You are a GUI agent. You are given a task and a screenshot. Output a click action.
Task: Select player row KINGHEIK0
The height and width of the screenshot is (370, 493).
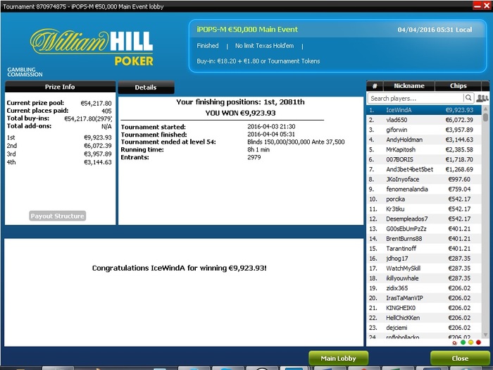[x=424, y=308]
